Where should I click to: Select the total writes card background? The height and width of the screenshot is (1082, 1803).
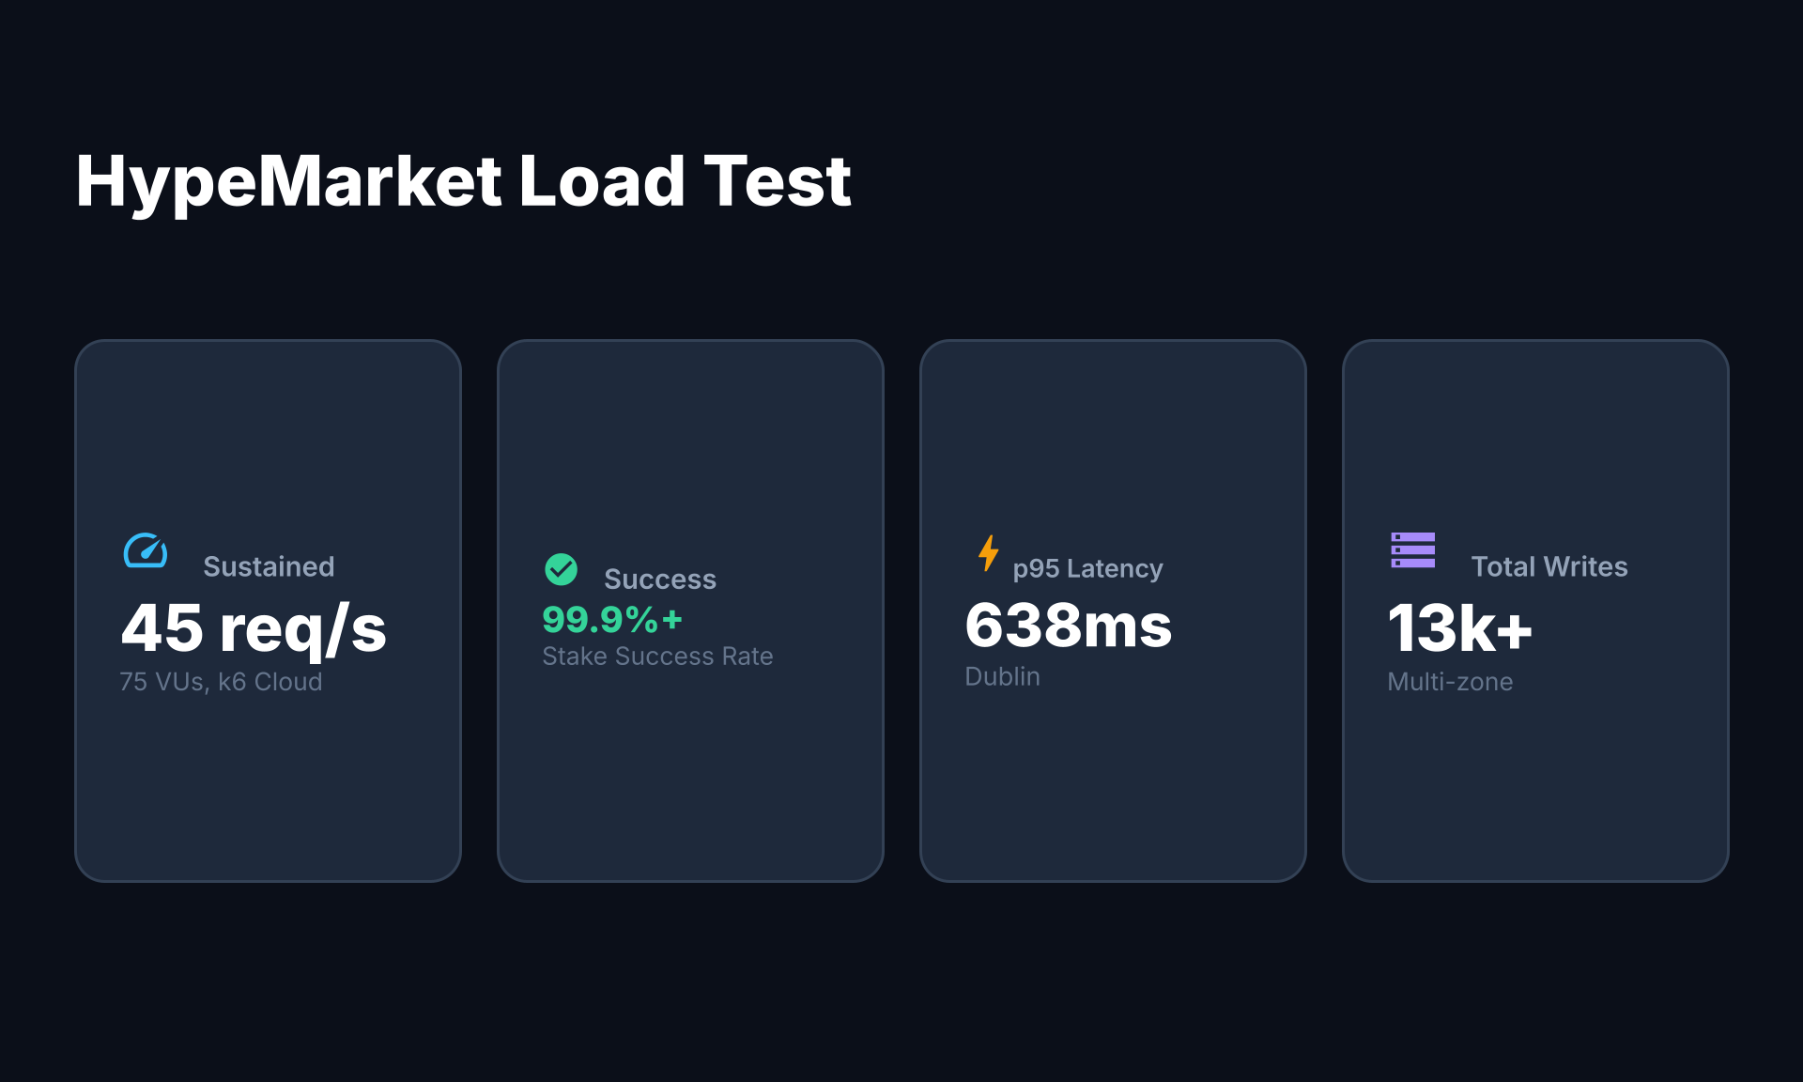tap(1535, 611)
